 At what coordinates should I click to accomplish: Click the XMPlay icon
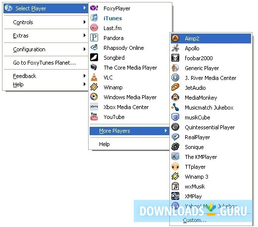tap(175, 196)
